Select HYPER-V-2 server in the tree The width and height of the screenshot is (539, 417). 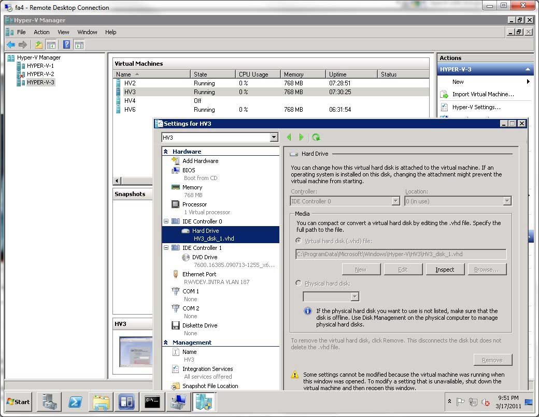click(40, 74)
